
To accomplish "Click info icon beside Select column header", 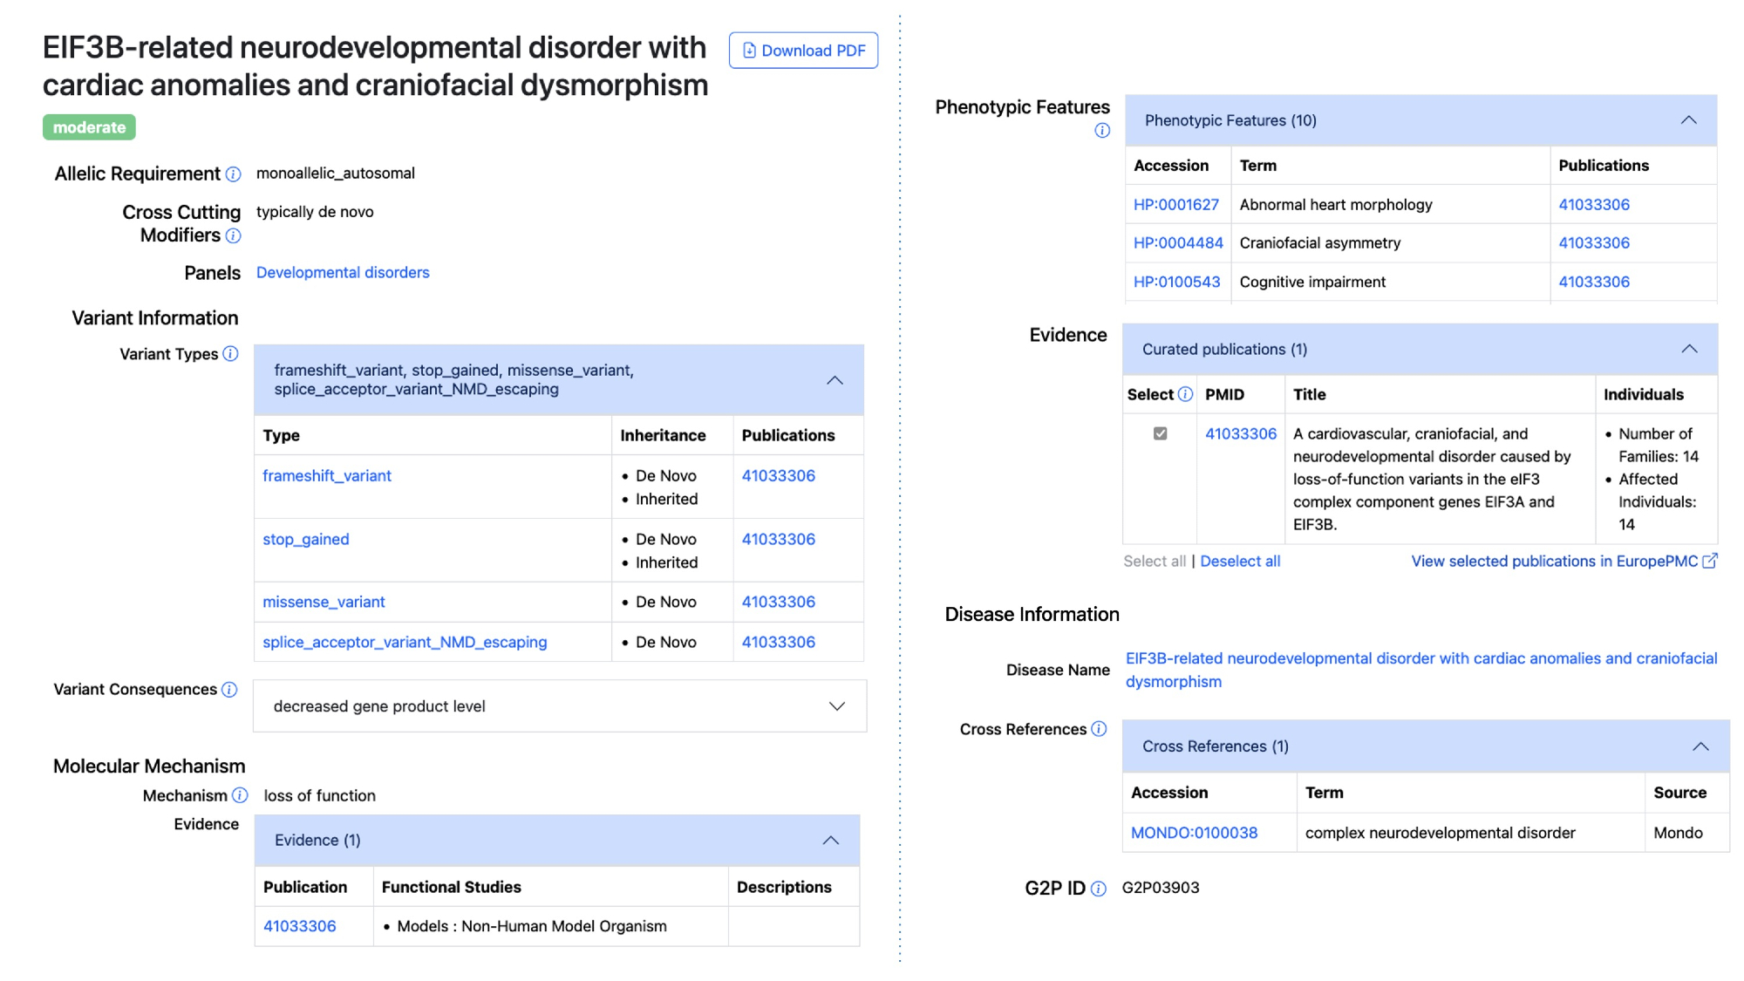I will point(1185,395).
